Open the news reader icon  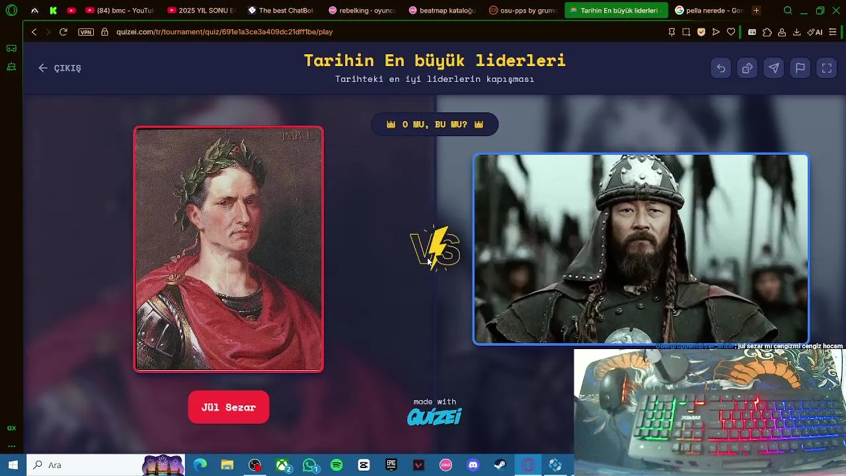pyautogui.click(x=752, y=32)
